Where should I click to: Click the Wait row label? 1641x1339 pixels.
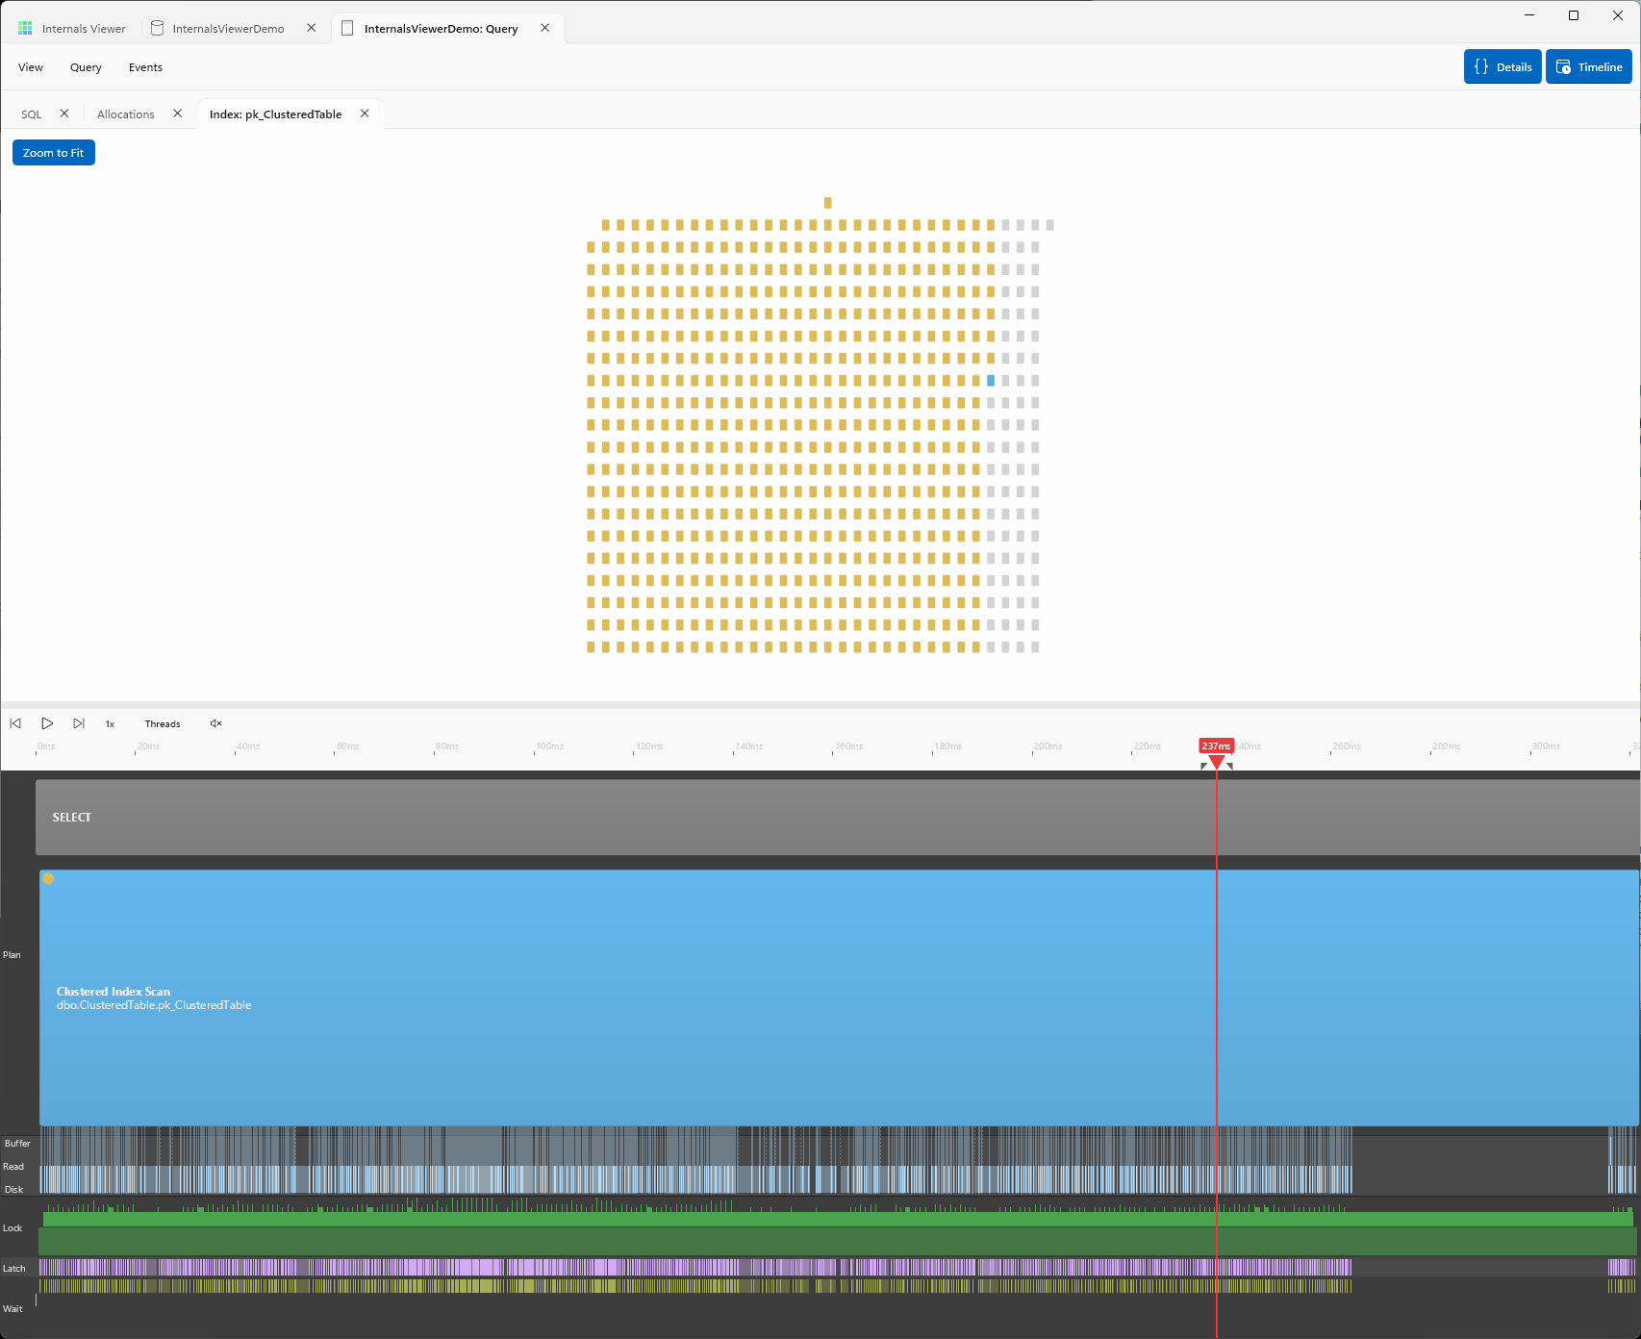click(x=13, y=1309)
